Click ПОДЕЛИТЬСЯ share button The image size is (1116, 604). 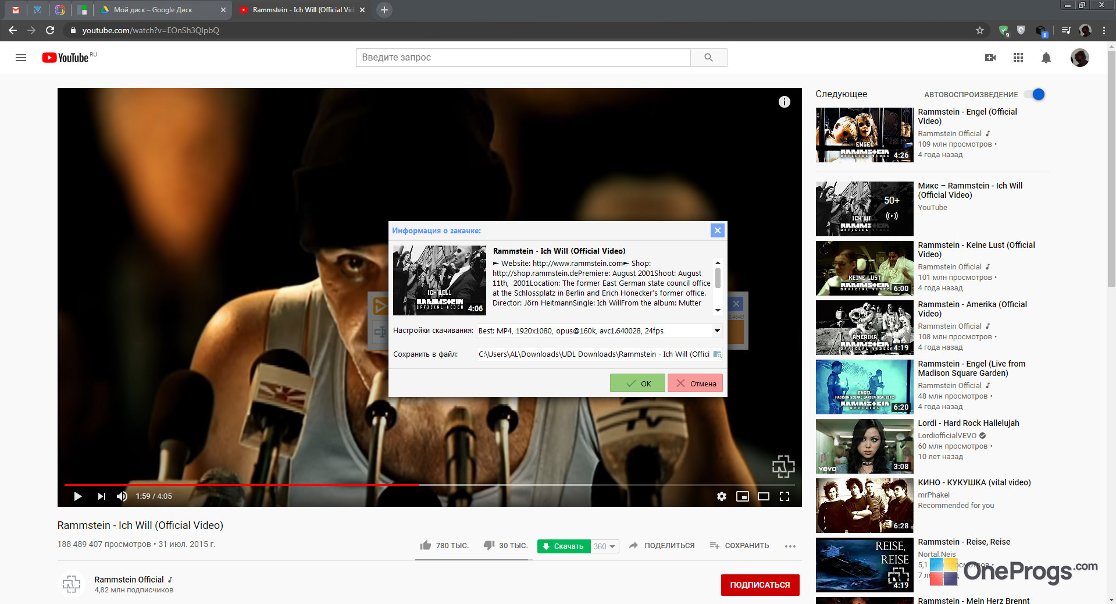(x=662, y=546)
